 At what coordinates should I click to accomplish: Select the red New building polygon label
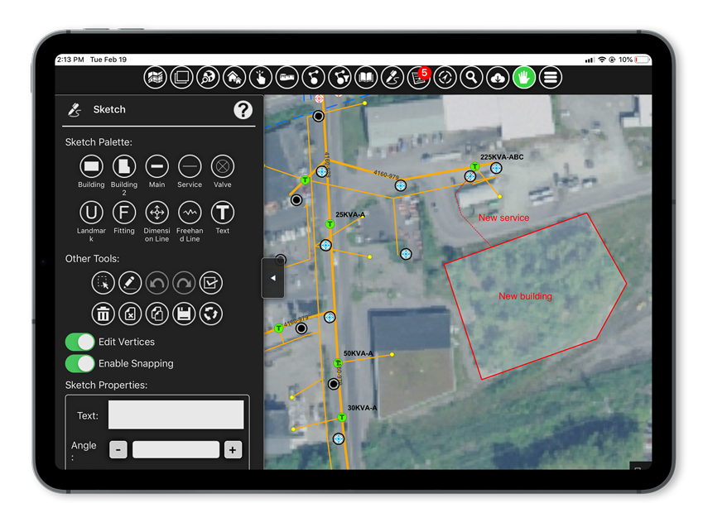525,296
